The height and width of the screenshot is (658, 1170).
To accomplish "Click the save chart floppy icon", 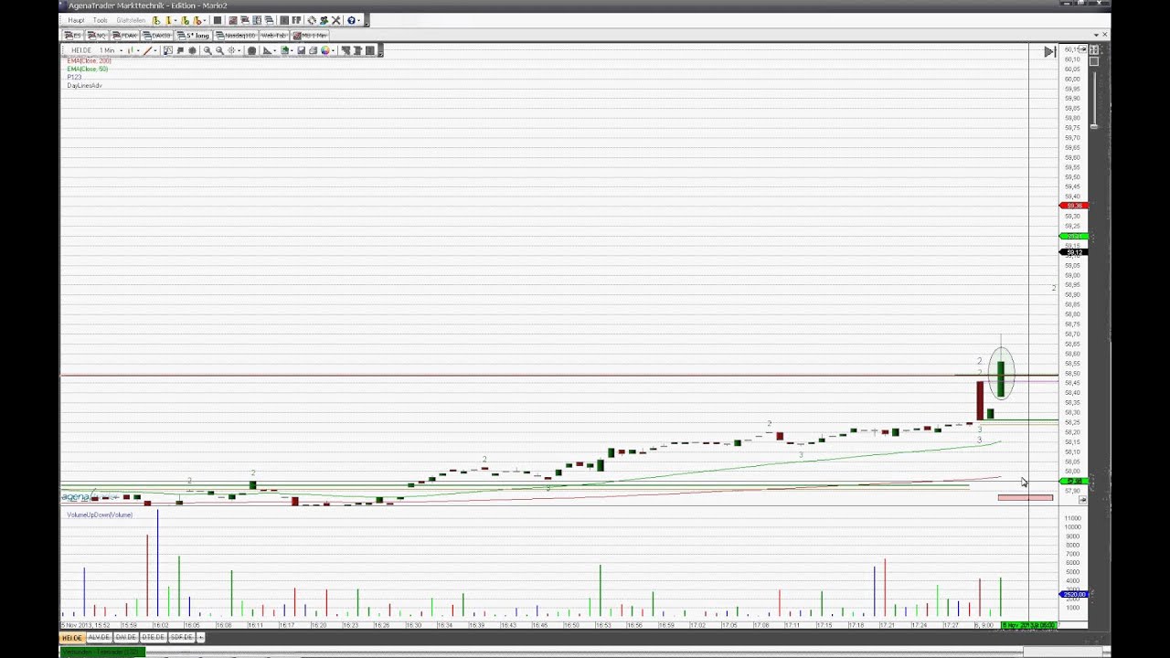I will (301, 50).
